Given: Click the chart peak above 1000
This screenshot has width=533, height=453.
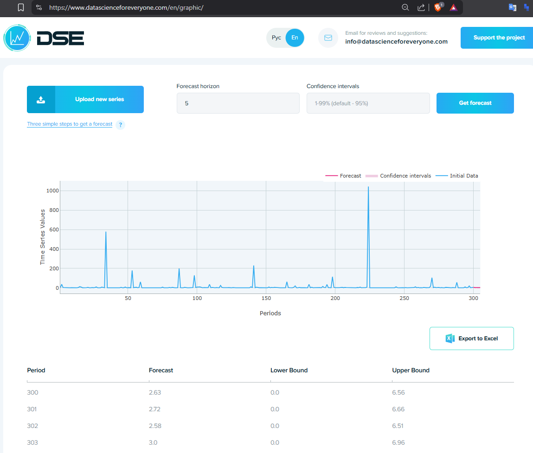Looking at the screenshot, I should click(x=368, y=187).
